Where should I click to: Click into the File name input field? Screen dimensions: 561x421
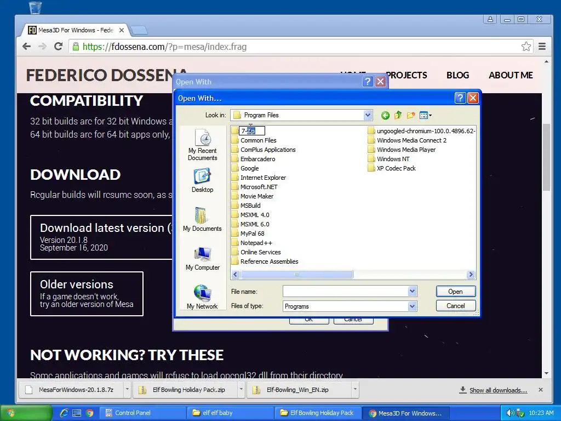pos(346,292)
